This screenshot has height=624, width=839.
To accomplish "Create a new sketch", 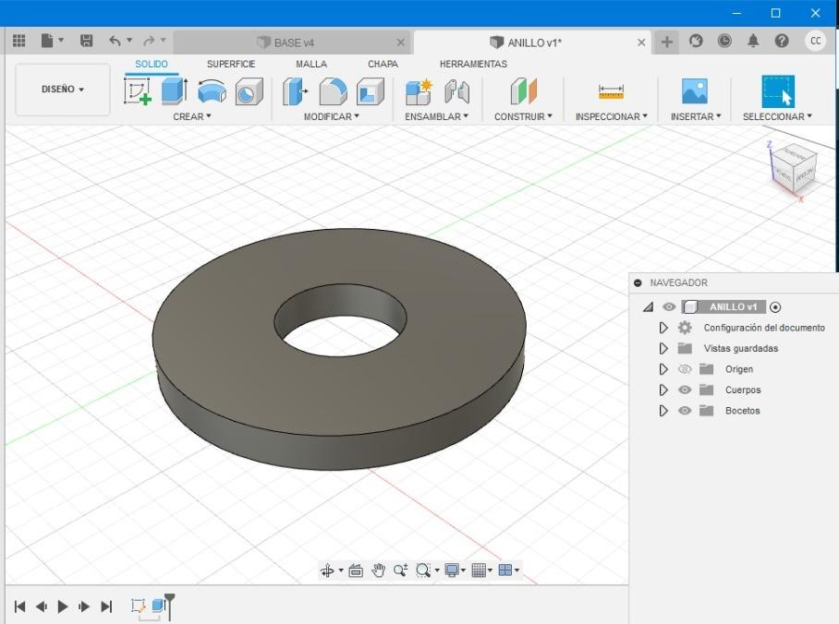I will pyautogui.click(x=138, y=90).
